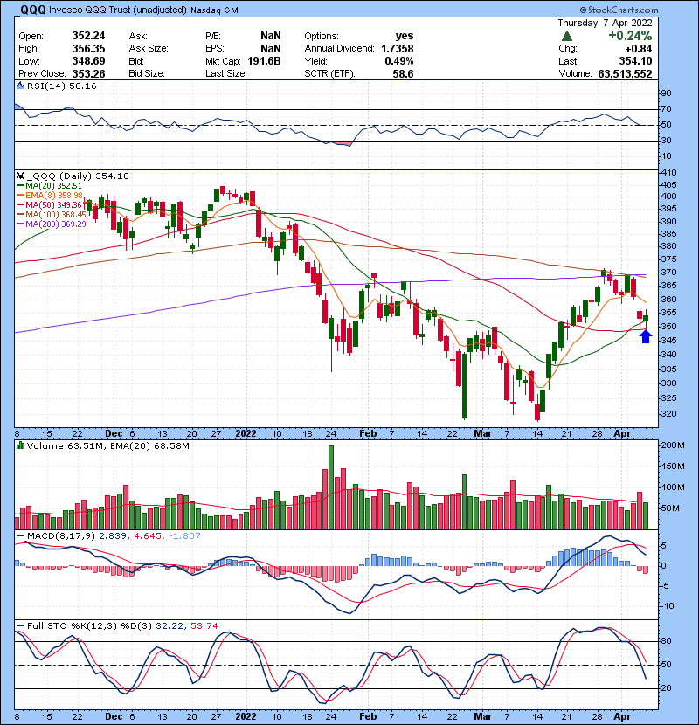Click the RSI(14) 50.16 panel label
The height and width of the screenshot is (725, 699).
[61, 86]
